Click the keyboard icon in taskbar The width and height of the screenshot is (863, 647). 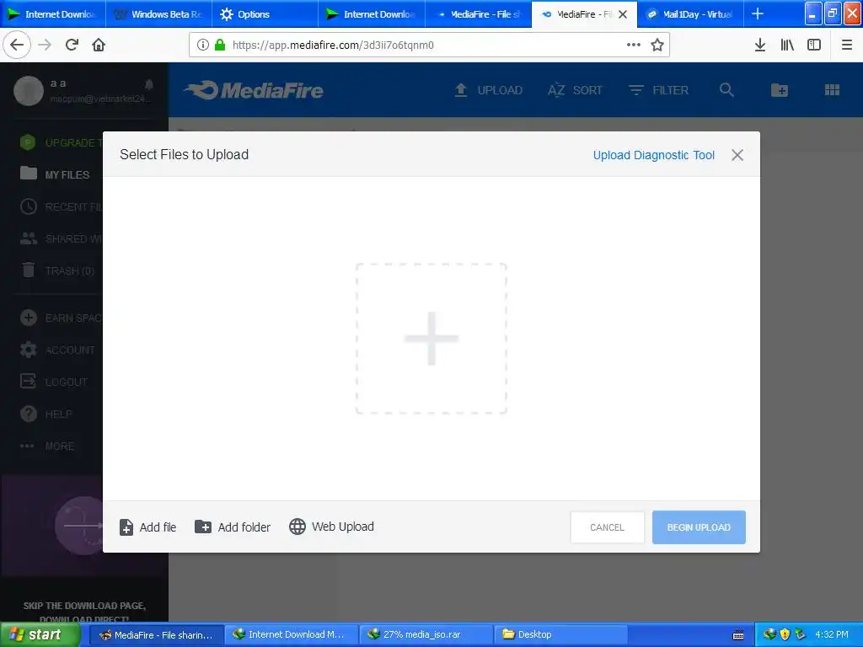(738, 635)
